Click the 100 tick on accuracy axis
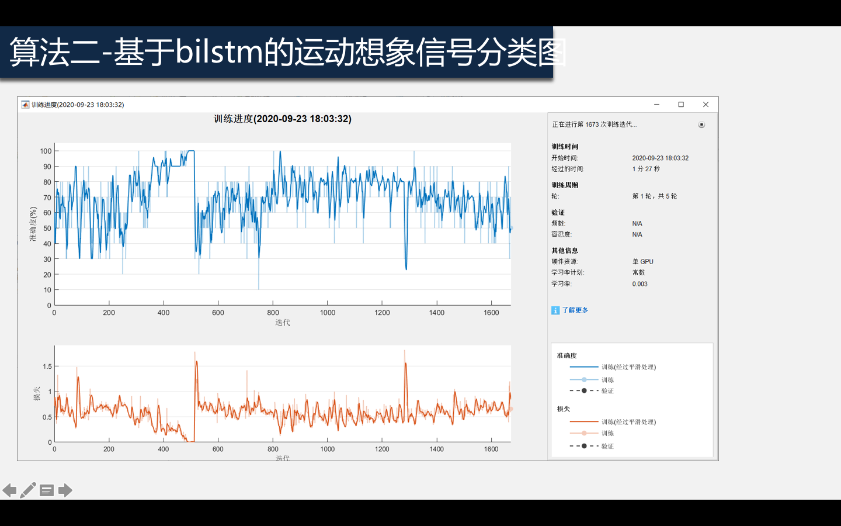This screenshot has width=841, height=526. click(x=46, y=151)
